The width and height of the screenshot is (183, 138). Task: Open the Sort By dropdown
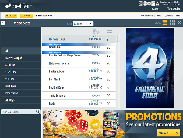click(x=83, y=24)
